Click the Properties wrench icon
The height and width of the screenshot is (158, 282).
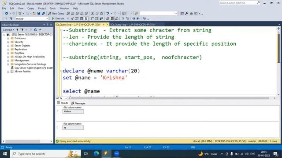tap(187, 14)
